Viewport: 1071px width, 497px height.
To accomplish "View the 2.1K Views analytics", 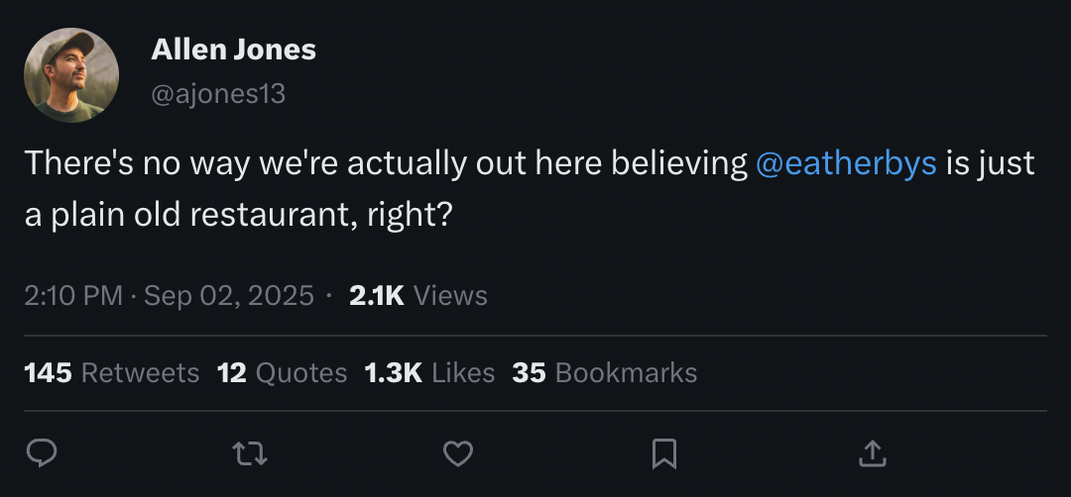I will pos(418,295).
